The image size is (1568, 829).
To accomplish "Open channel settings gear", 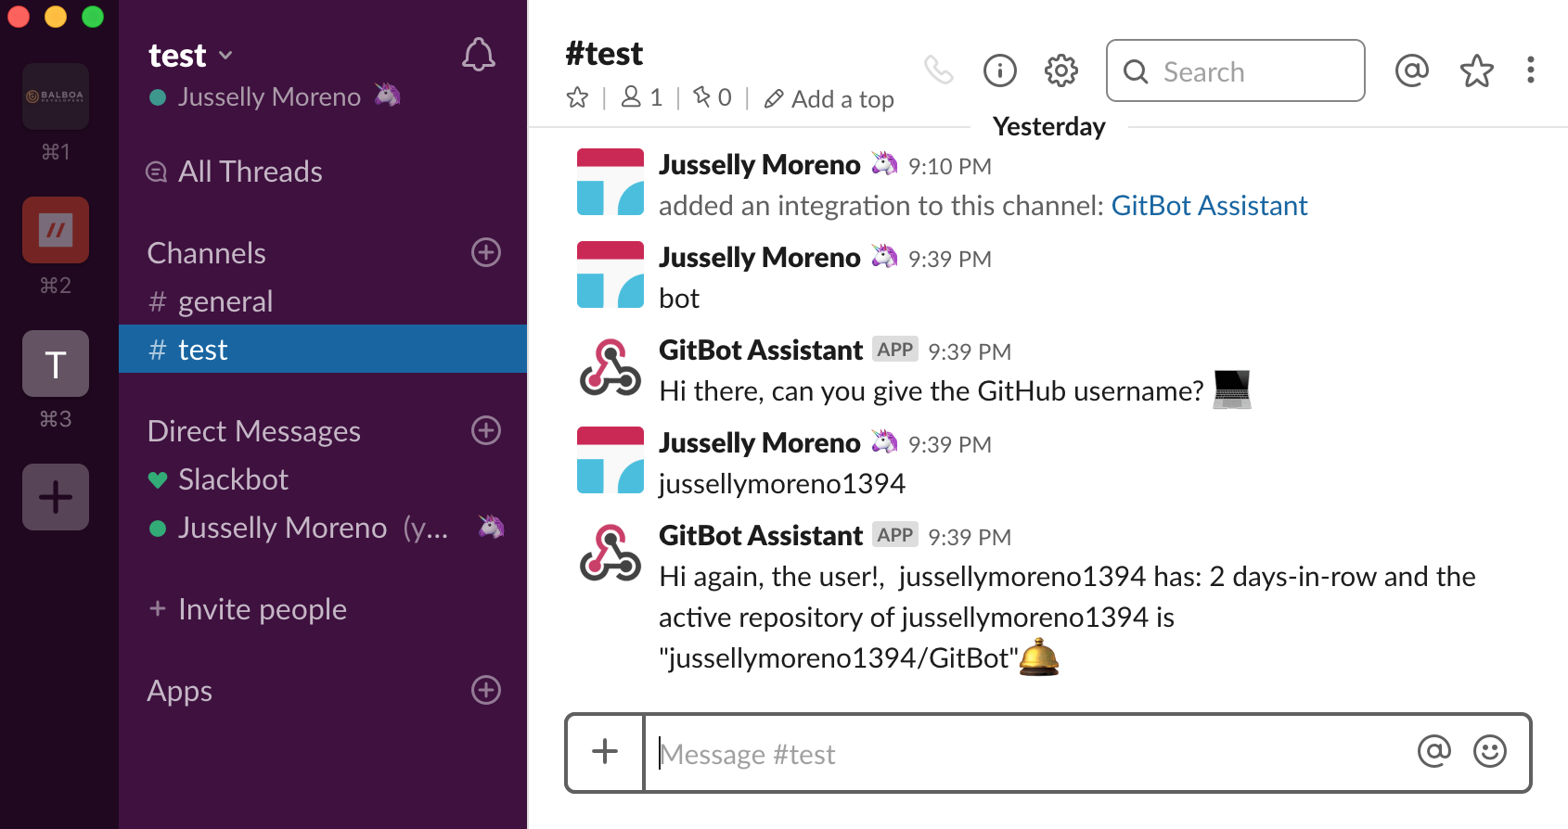I will (x=1061, y=70).
